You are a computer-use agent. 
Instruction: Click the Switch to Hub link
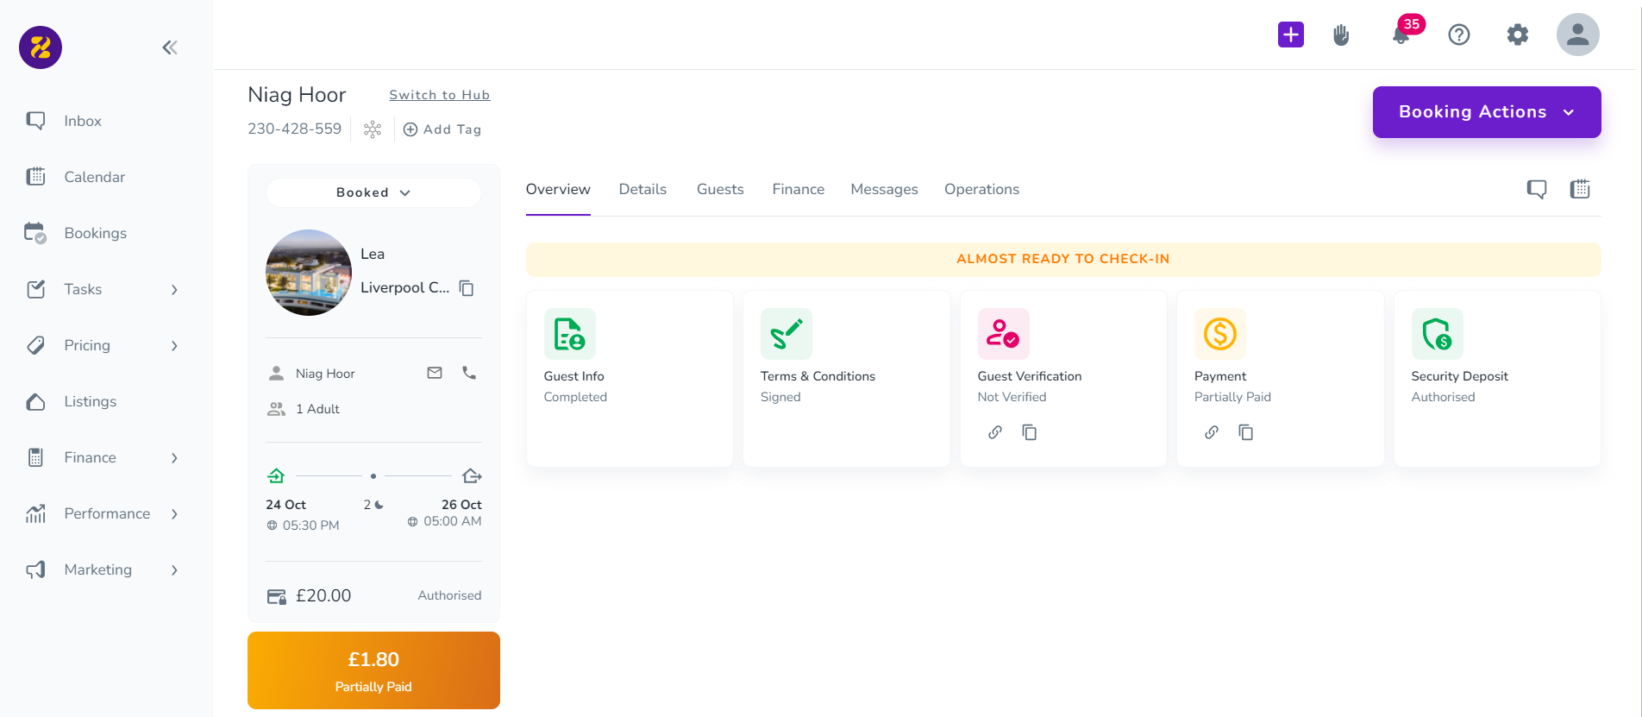coord(439,95)
